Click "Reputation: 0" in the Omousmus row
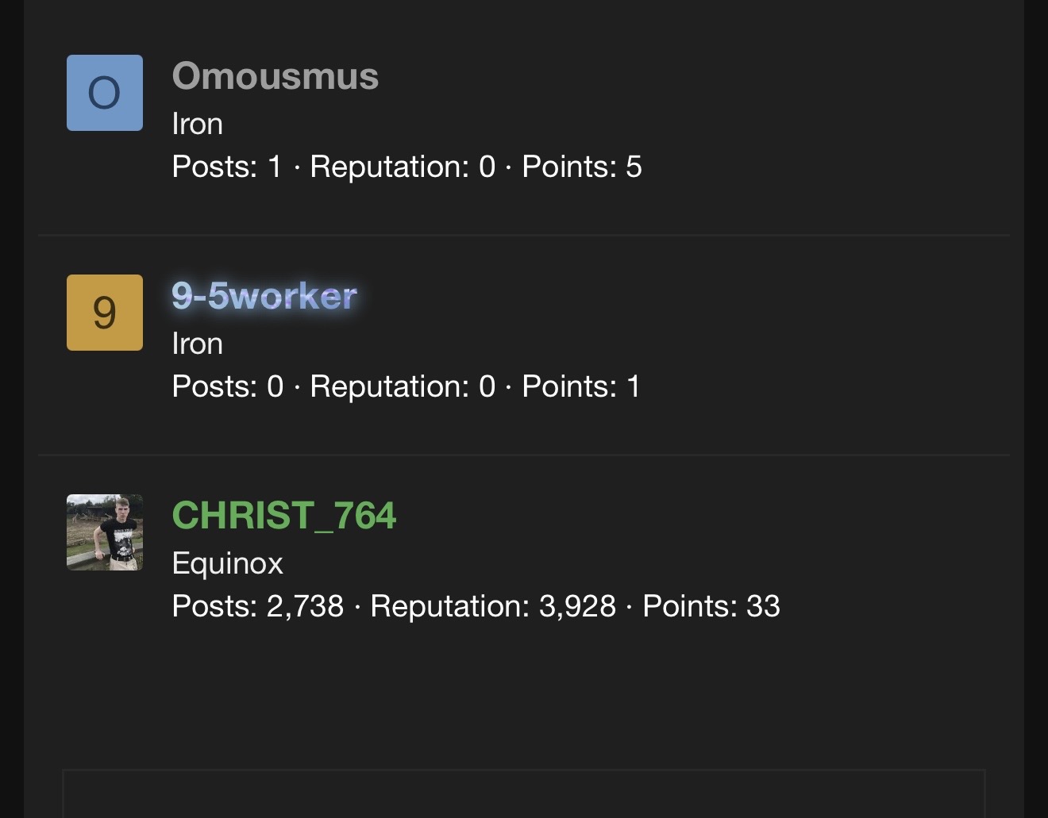The height and width of the screenshot is (818, 1048). click(x=402, y=167)
